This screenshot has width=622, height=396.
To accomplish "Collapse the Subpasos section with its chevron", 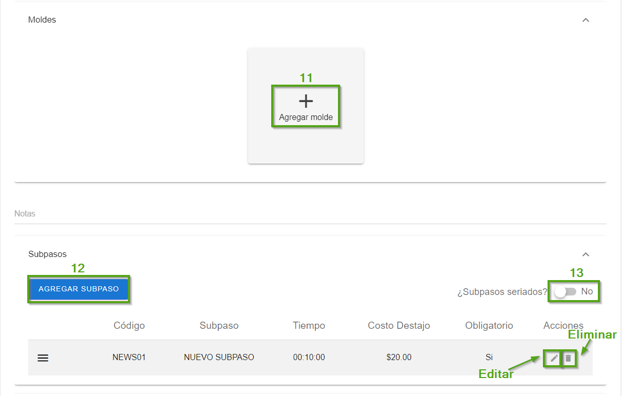I will pyautogui.click(x=586, y=254).
